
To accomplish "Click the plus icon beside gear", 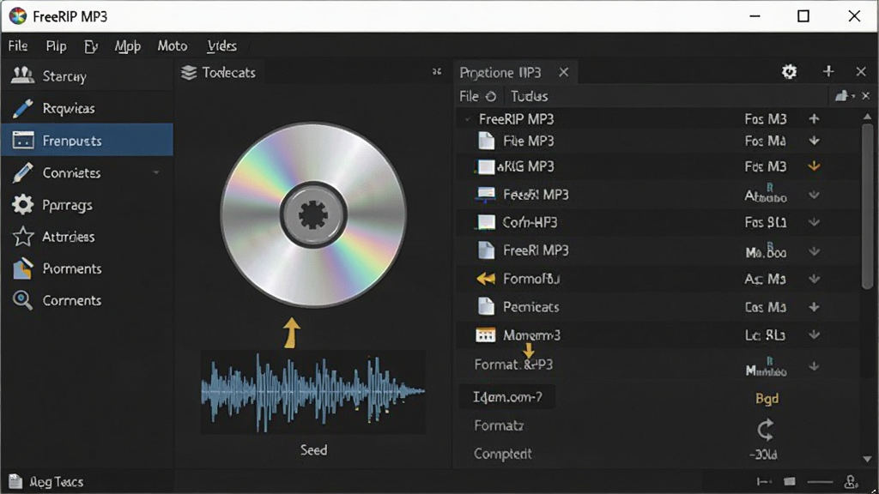I will tap(828, 71).
